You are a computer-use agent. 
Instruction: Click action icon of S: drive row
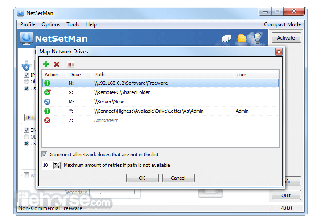[x=47, y=92]
